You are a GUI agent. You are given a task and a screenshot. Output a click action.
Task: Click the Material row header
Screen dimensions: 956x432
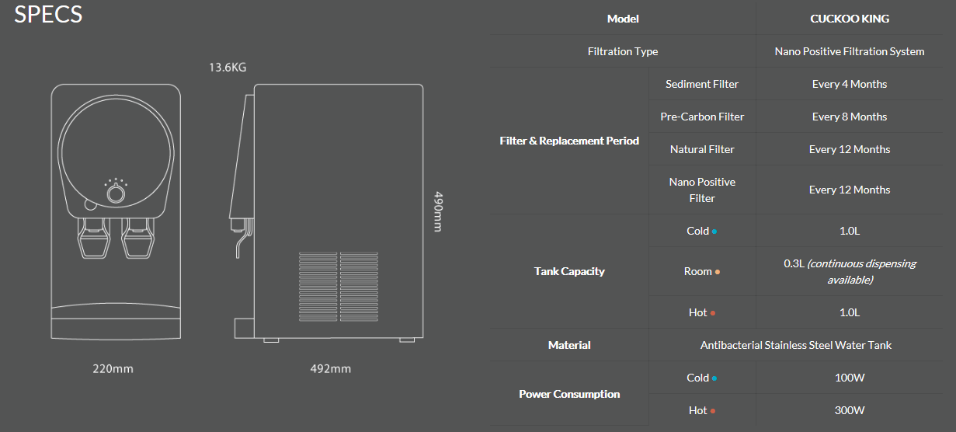pyautogui.click(x=569, y=345)
